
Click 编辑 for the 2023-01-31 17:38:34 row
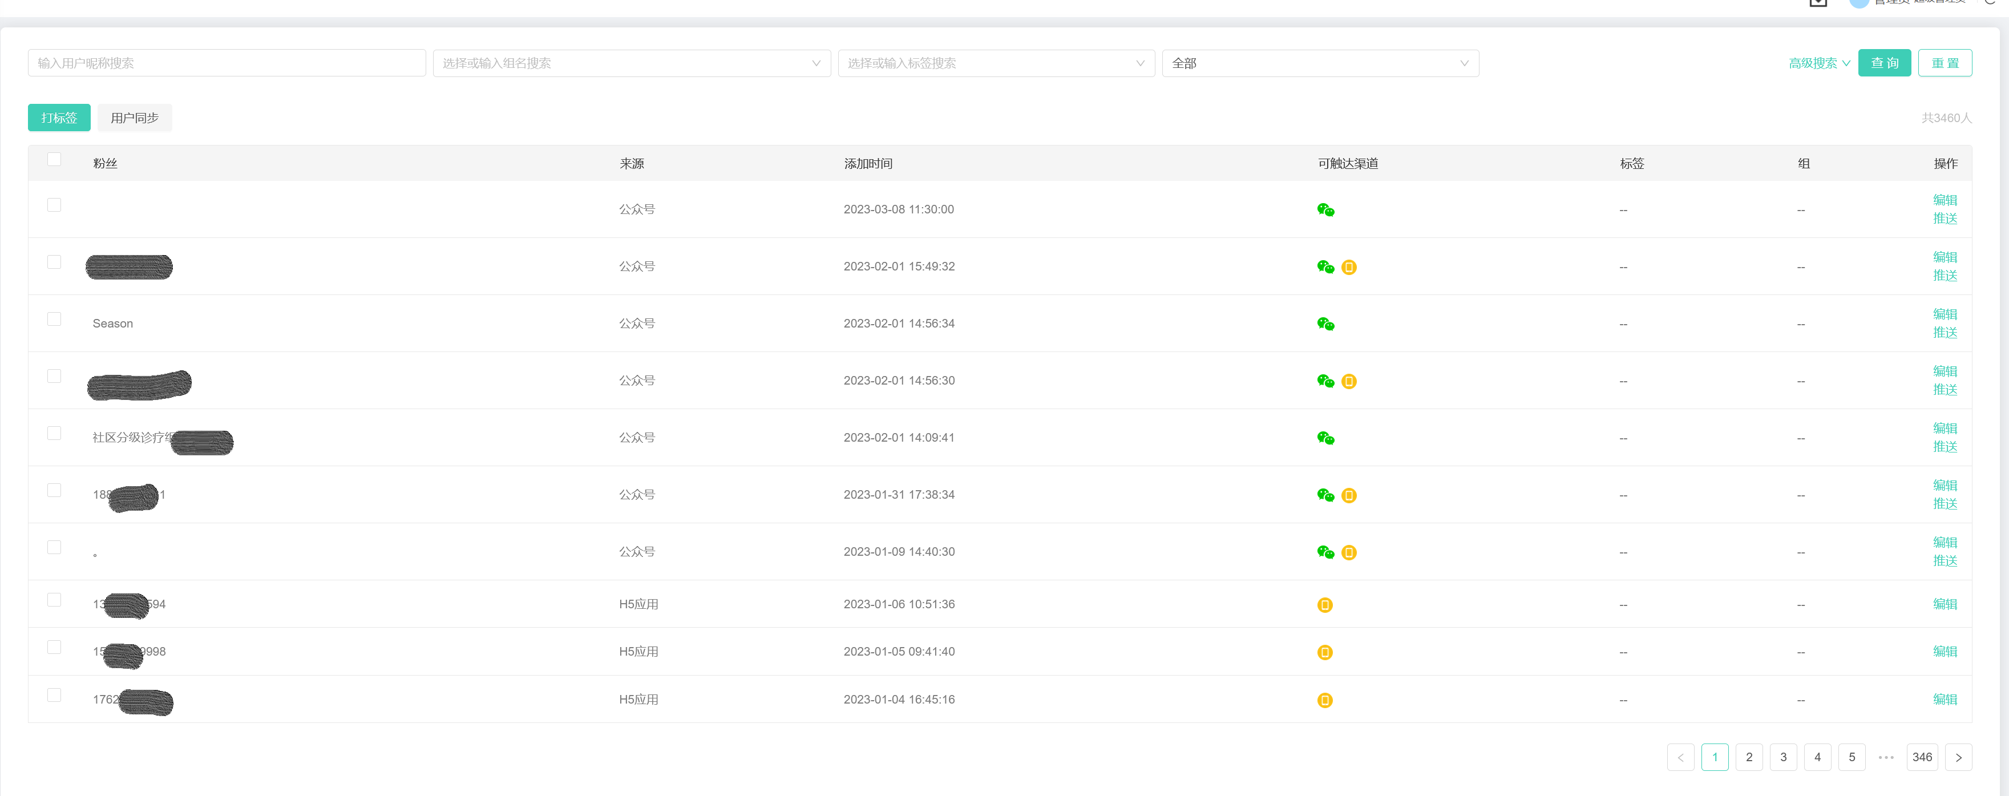pyautogui.click(x=1945, y=486)
